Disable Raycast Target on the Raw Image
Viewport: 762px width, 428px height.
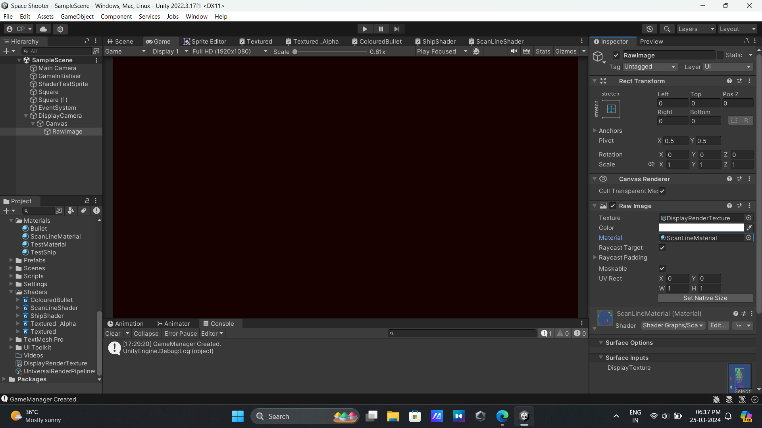[x=662, y=248]
